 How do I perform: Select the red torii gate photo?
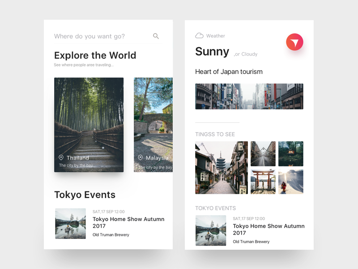pyautogui.click(x=263, y=182)
